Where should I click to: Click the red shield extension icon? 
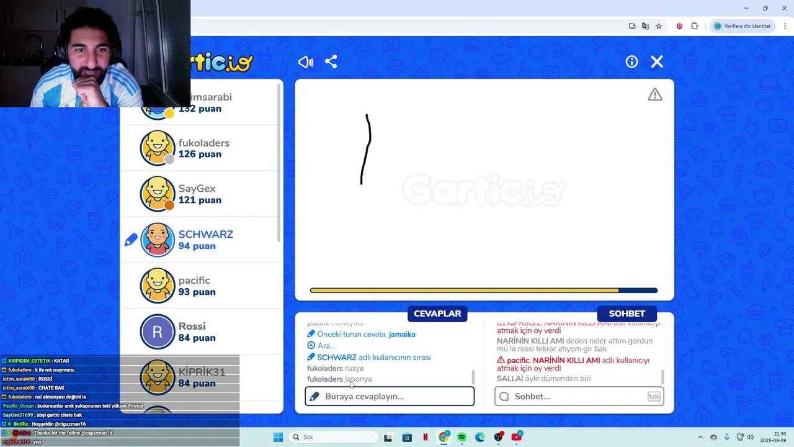point(679,26)
